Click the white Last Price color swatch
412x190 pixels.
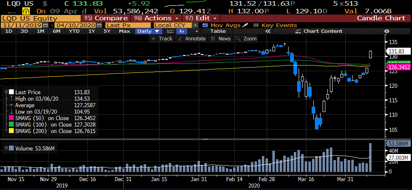click(x=11, y=92)
